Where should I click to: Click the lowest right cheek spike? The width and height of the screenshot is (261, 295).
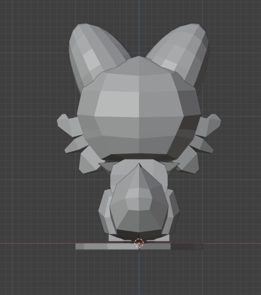190,163
